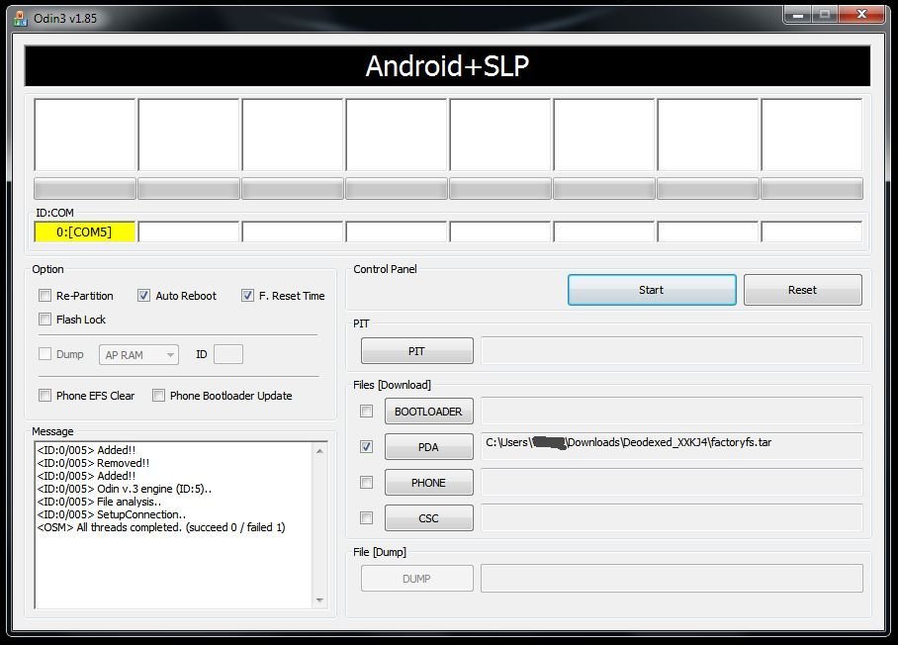Tick the PHONE file checkbox
The height and width of the screenshot is (645, 898).
pos(367,483)
